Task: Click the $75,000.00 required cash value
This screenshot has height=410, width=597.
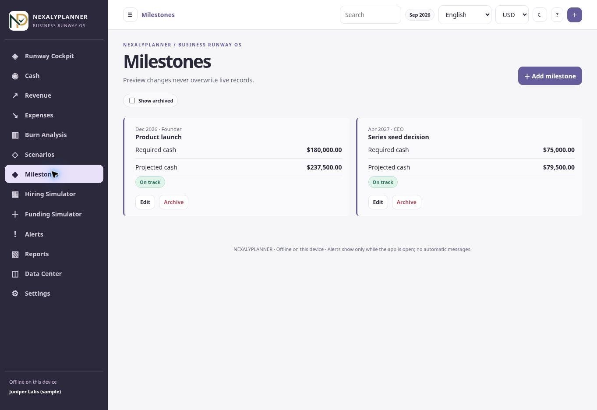Action: click(559, 150)
